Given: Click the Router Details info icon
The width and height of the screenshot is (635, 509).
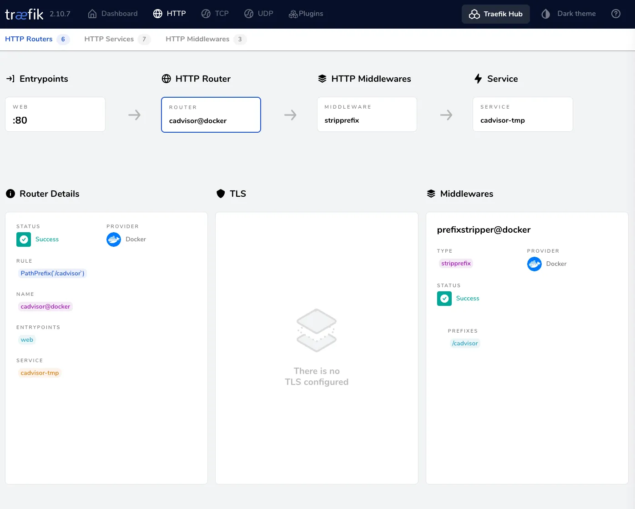Looking at the screenshot, I should tap(10, 194).
